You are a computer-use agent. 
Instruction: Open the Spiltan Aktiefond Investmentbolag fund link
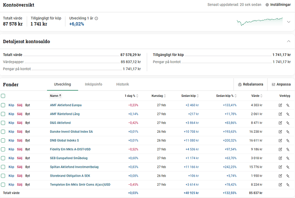click(74, 167)
